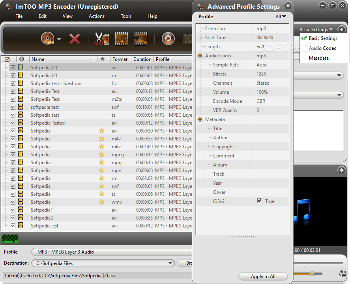Image resolution: width=350 pixels, height=284 pixels.
Task: Click the film icon of Softpedia test slideshow
Action: pos(21,83)
